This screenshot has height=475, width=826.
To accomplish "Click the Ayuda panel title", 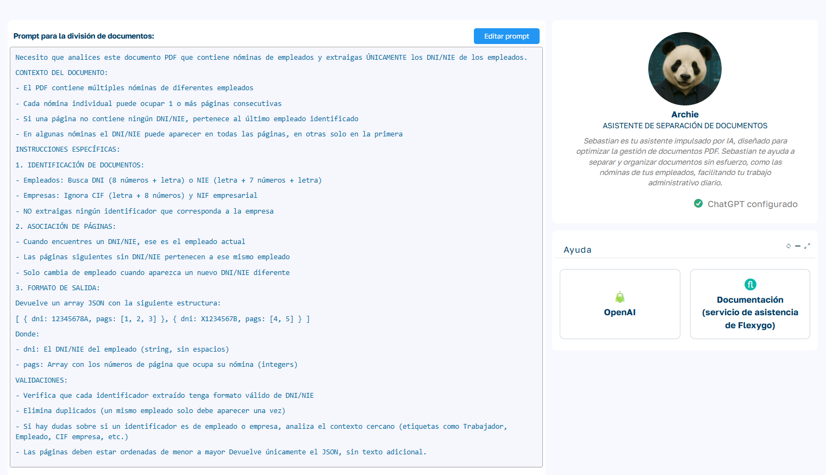I will (577, 249).
